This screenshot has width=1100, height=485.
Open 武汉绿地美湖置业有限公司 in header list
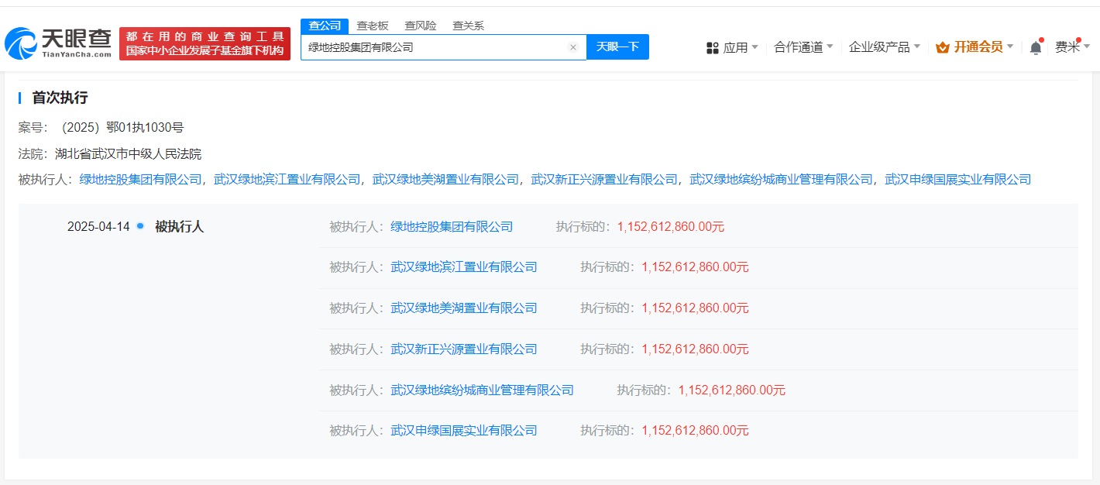(445, 179)
